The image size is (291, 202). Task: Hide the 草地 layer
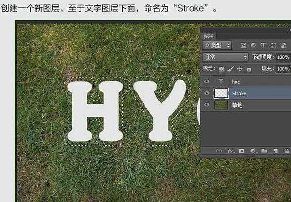[x=207, y=105]
